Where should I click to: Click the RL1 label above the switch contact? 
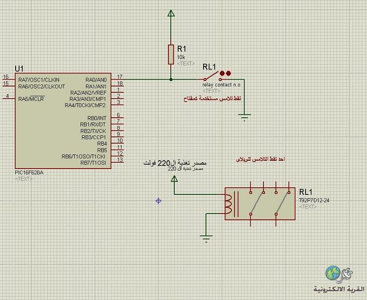[209, 67]
